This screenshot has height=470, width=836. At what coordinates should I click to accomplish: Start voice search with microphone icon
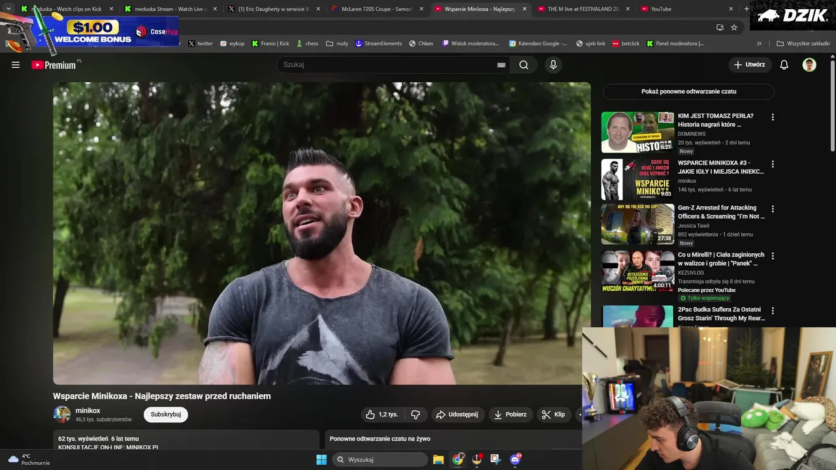pos(553,65)
